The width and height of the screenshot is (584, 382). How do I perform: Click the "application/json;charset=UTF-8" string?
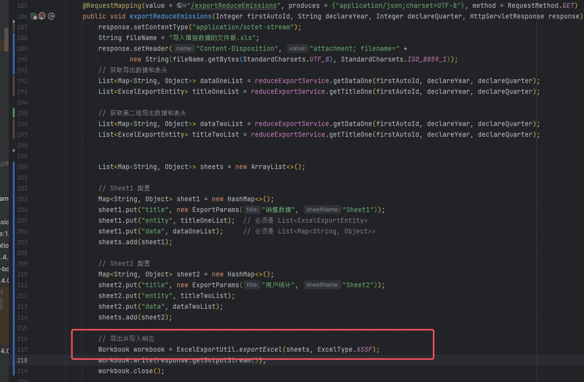click(398, 5)
